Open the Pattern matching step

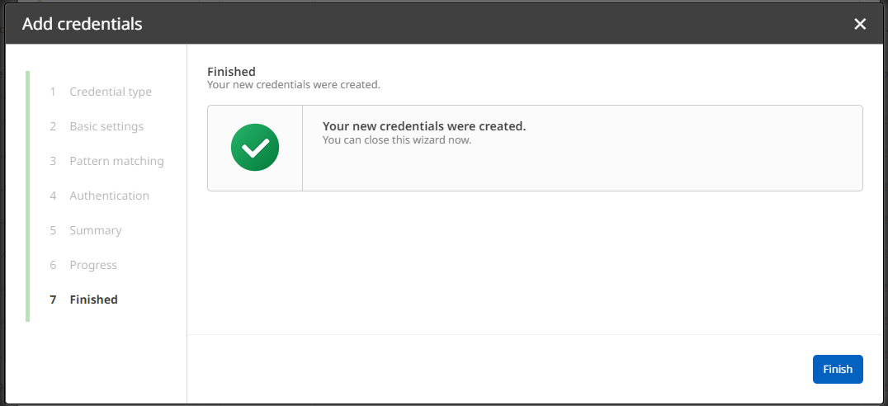tap(116, 161)
